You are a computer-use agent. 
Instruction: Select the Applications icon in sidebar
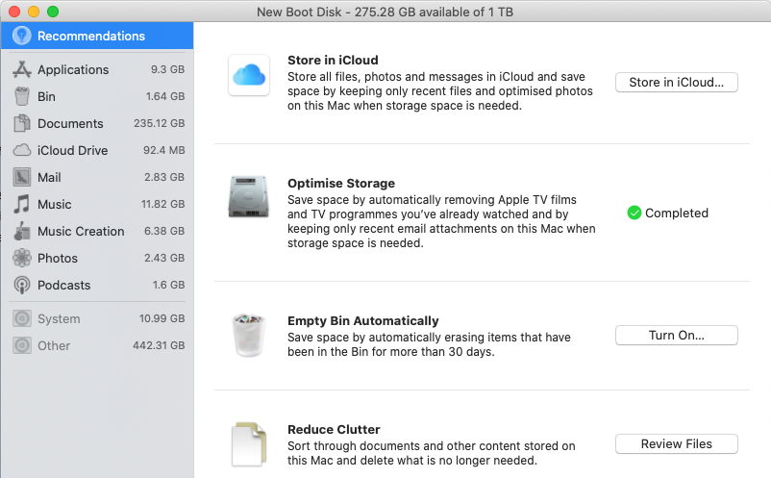[22, 69]
